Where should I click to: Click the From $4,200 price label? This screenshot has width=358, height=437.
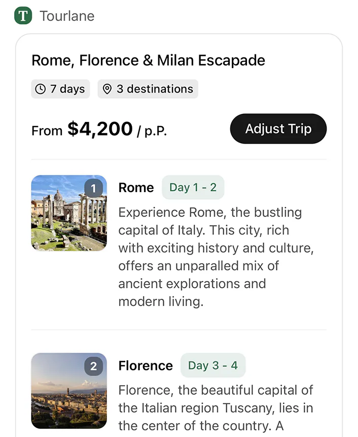[82, 129]
